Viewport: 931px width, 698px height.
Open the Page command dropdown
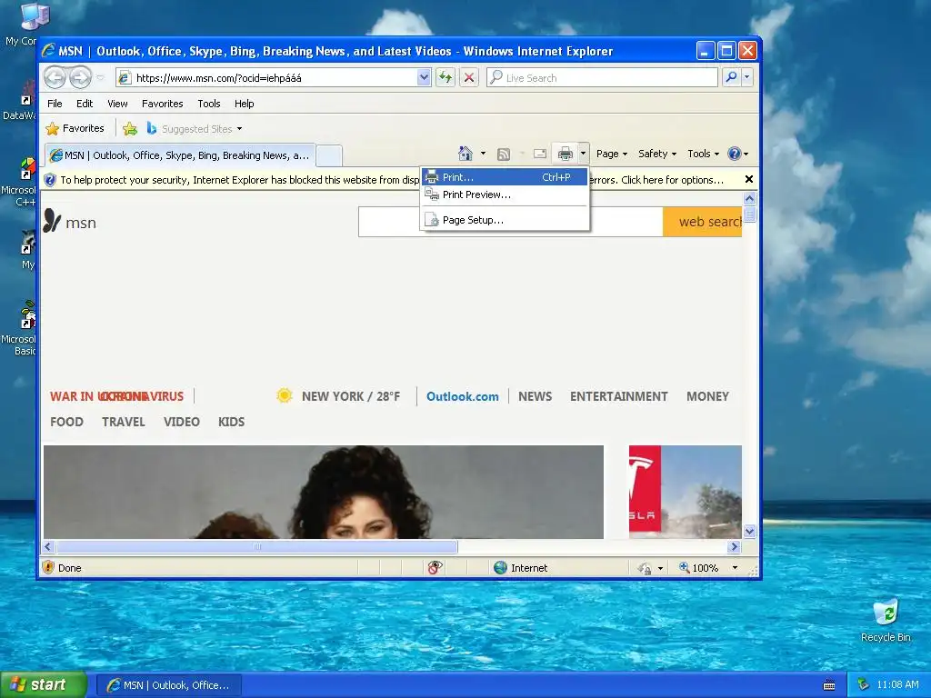coord(612,154)
